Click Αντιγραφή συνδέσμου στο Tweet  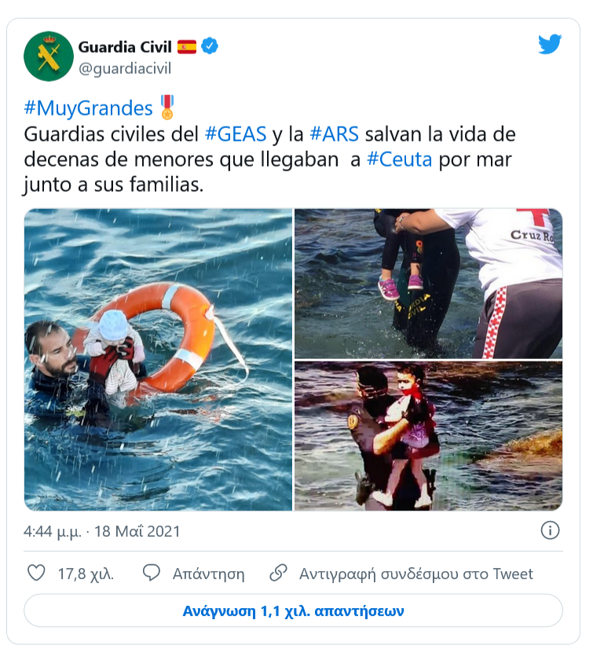click(x=416, y=574)
